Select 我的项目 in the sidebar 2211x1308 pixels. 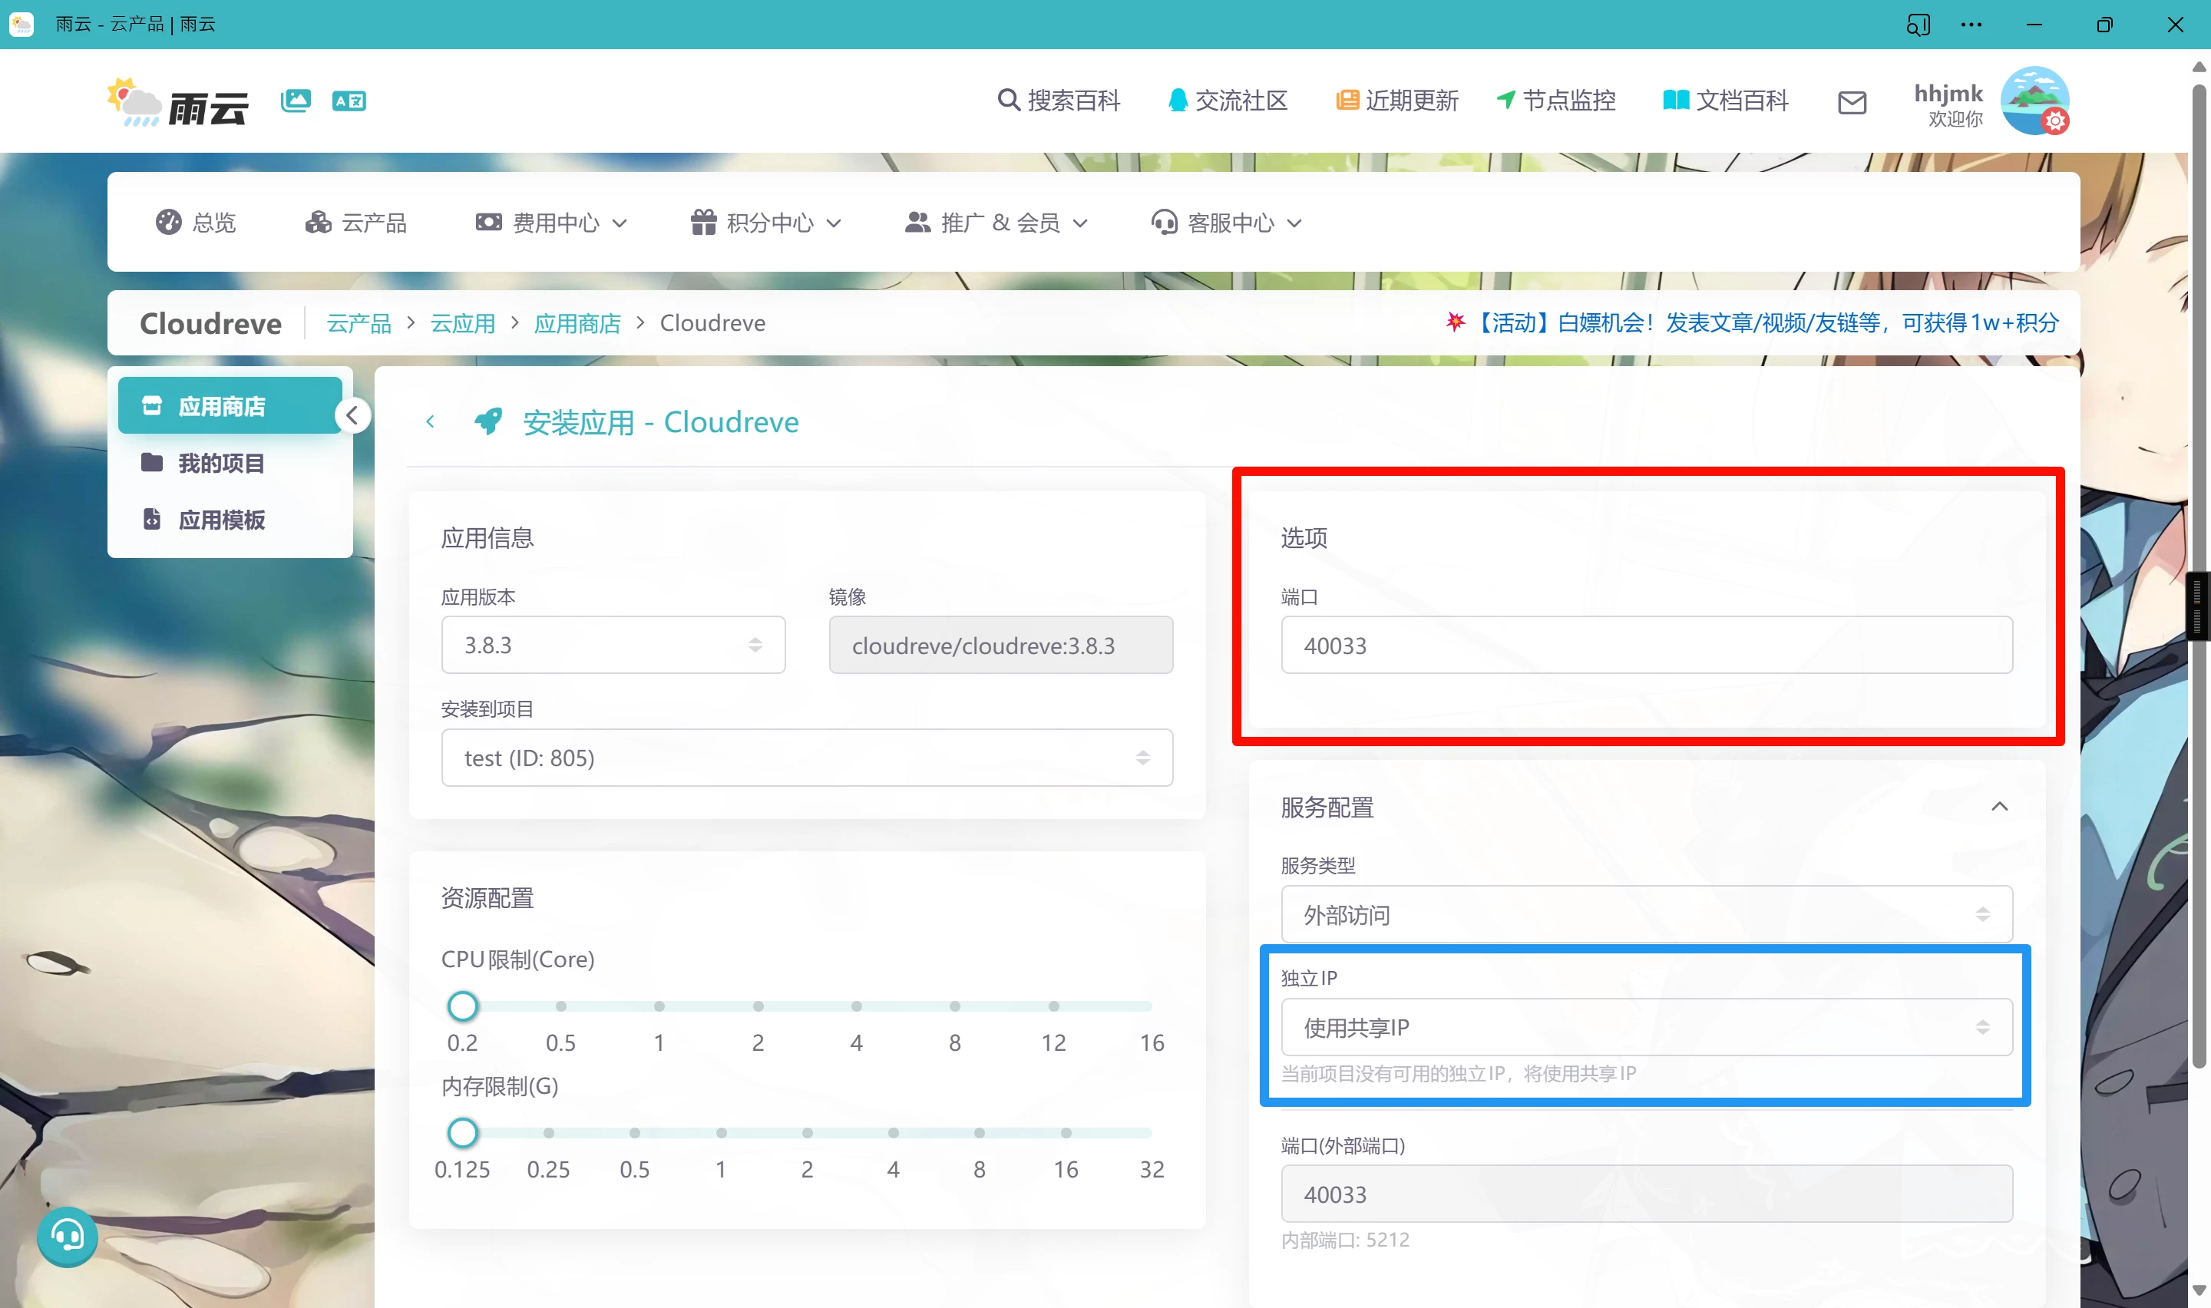220,464
